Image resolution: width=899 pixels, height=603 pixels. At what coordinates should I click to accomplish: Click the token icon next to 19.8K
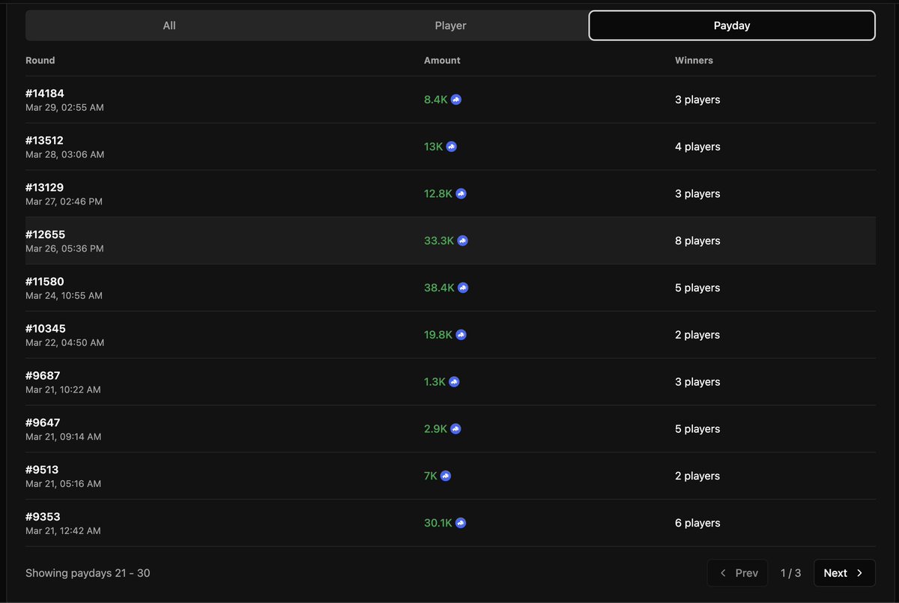click(x=461, y=336)
